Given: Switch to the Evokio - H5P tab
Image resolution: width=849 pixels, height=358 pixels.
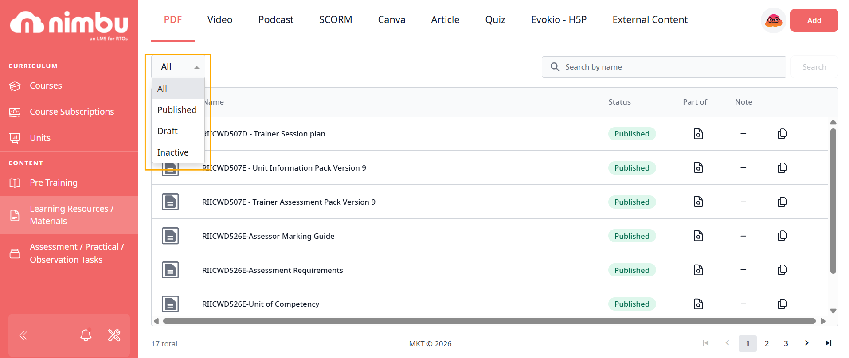Looking at the screenshot, I should click(559, 20).
